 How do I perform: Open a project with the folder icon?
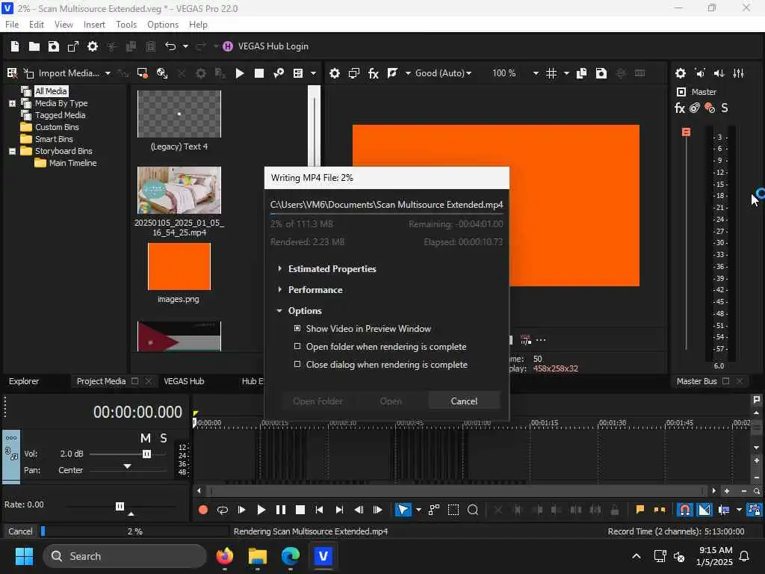tap(34, 46)
